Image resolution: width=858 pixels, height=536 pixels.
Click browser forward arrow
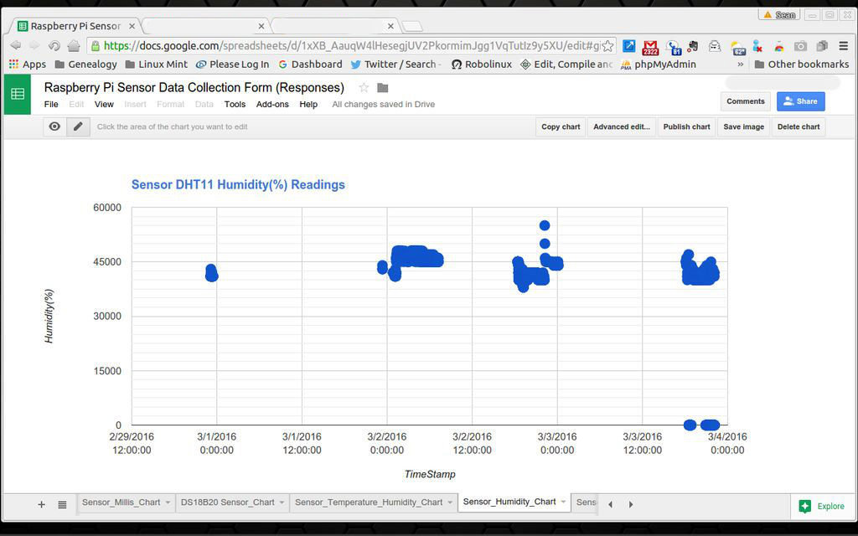coord(34,45)
